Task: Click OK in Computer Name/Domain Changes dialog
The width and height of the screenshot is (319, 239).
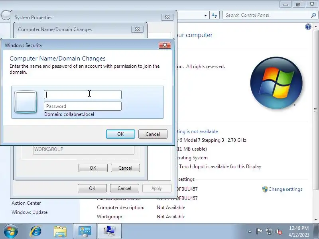Action: click(x=93, y=168)
